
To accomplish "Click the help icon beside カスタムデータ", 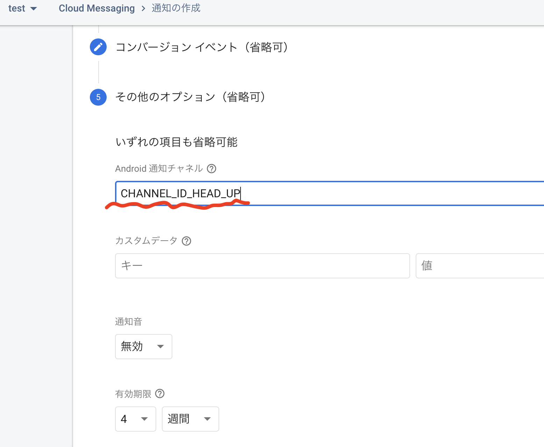I will (186, 241).
